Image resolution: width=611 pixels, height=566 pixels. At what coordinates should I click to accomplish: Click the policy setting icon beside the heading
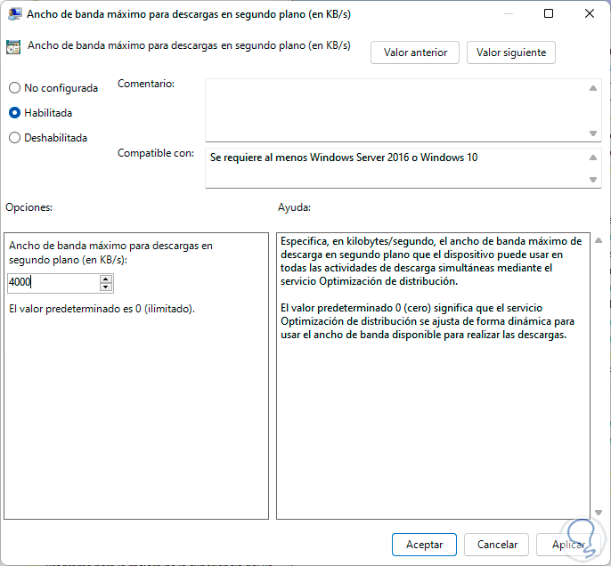[x=13, y=47]
